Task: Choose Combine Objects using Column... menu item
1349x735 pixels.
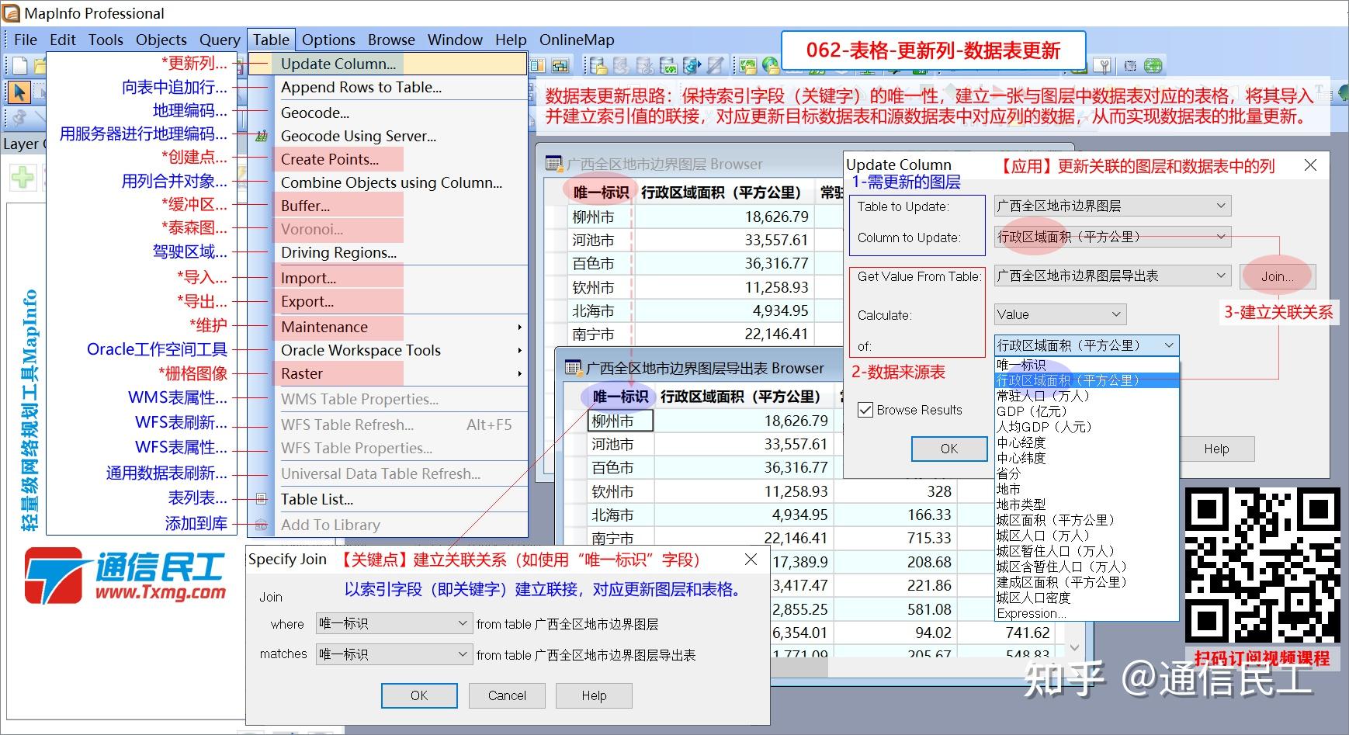Action: 387,182
